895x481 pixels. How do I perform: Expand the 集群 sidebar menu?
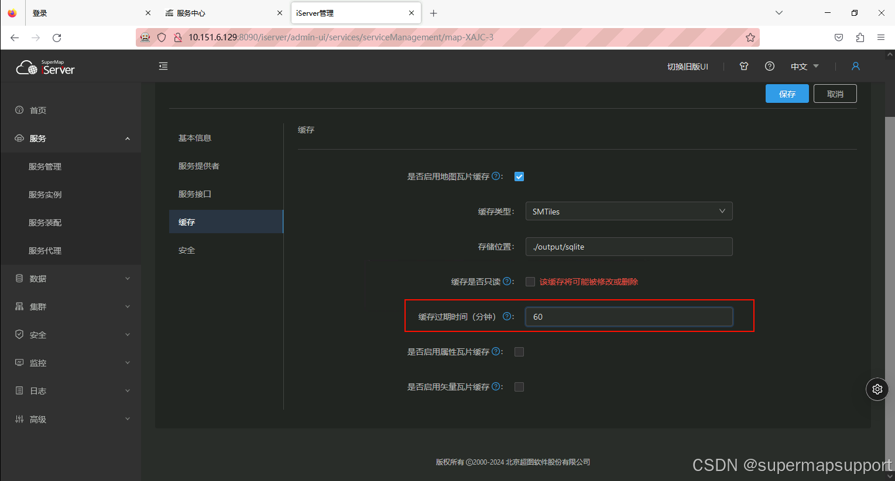point(71,307)
